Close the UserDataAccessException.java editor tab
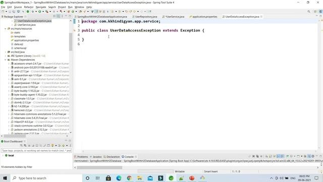The width and height of the screenshot is (323, 182). click(x=261, y=17)
